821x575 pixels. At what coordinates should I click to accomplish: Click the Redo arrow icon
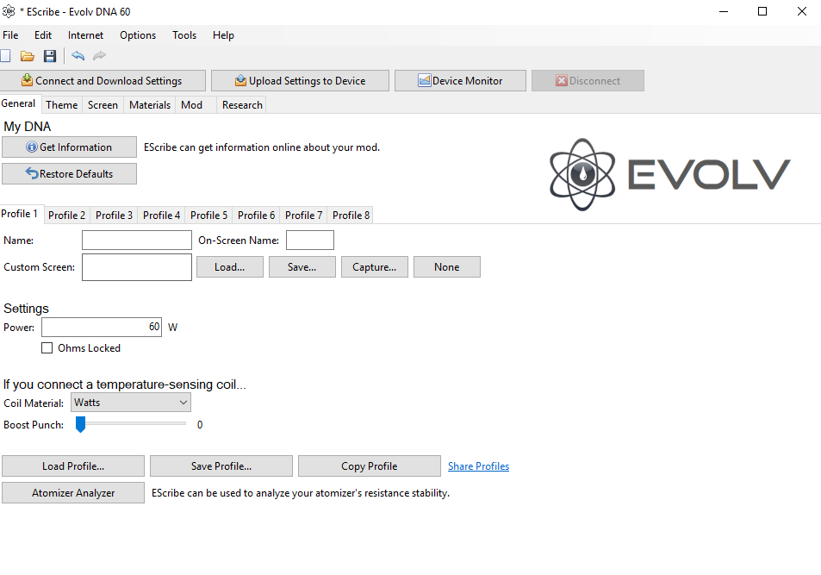(x=100, y=56)
